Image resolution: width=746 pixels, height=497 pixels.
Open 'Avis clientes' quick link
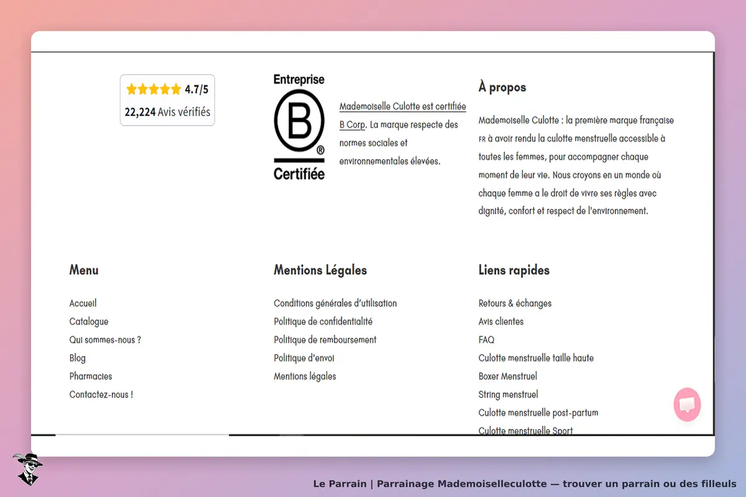[501, 321]
